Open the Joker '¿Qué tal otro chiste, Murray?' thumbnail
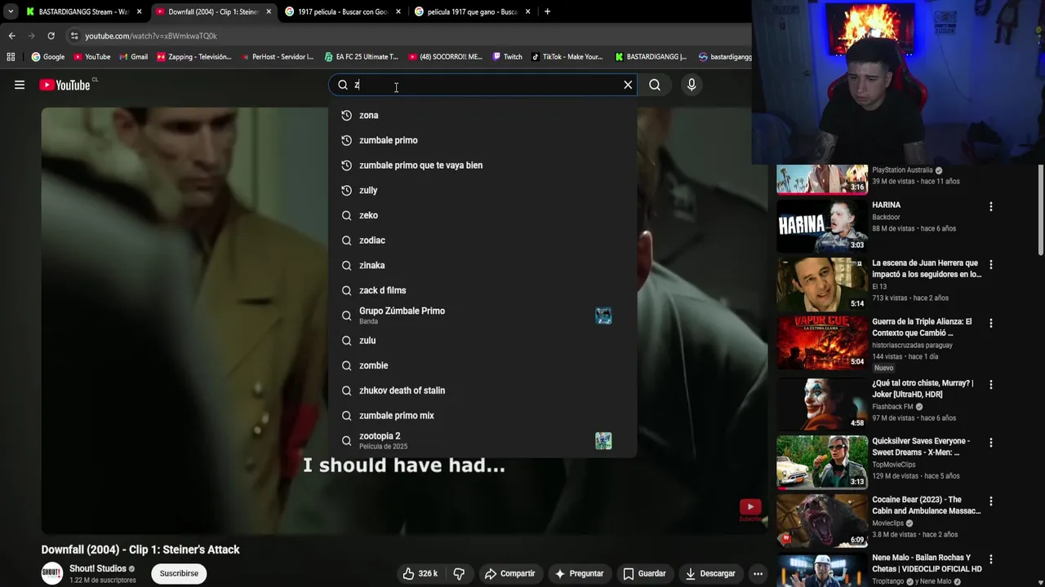 (x=822, y=403)
